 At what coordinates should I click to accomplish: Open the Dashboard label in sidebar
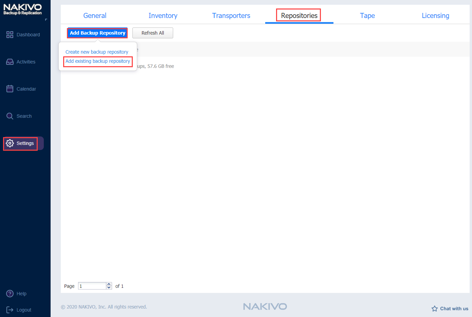pos(28,35)
